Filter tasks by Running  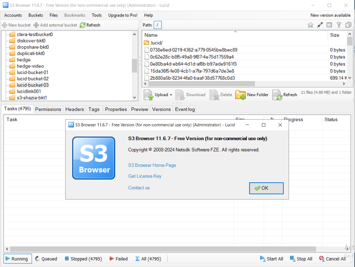pyautogui.click(x=17, y=259)
